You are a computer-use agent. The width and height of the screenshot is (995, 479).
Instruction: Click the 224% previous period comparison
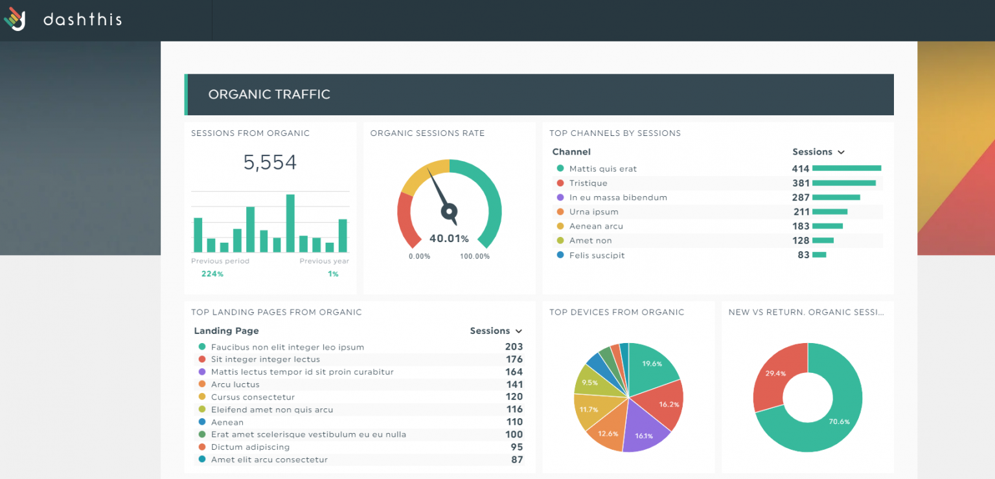tap(212, 274)
